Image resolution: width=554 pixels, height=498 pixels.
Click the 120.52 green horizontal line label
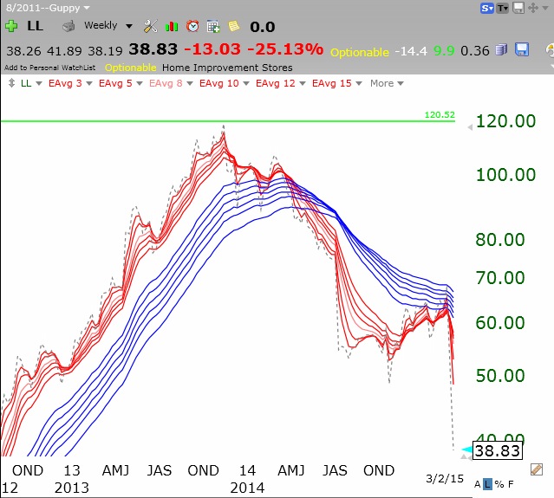click(x=440, y=114)
